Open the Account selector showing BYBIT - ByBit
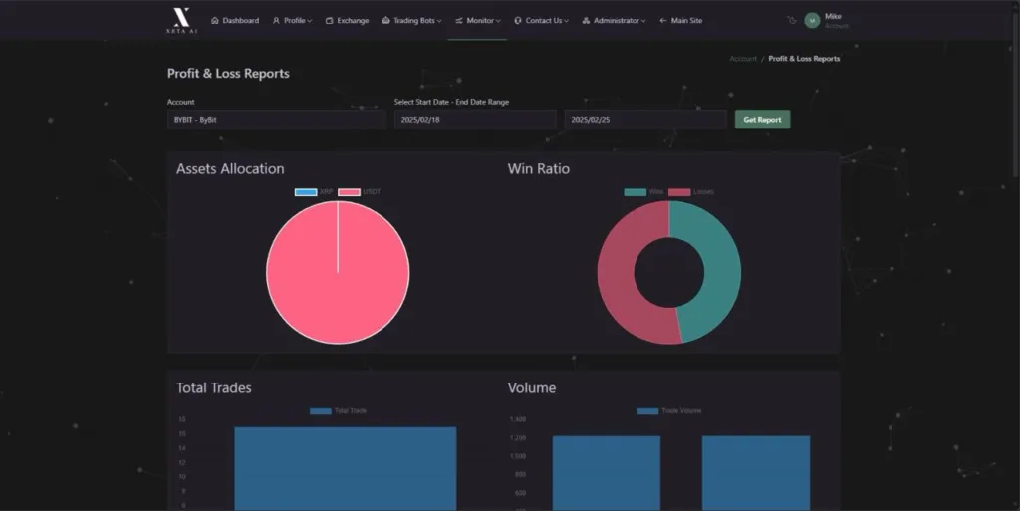Screen dimensions: 1020x511 (277, 120)
